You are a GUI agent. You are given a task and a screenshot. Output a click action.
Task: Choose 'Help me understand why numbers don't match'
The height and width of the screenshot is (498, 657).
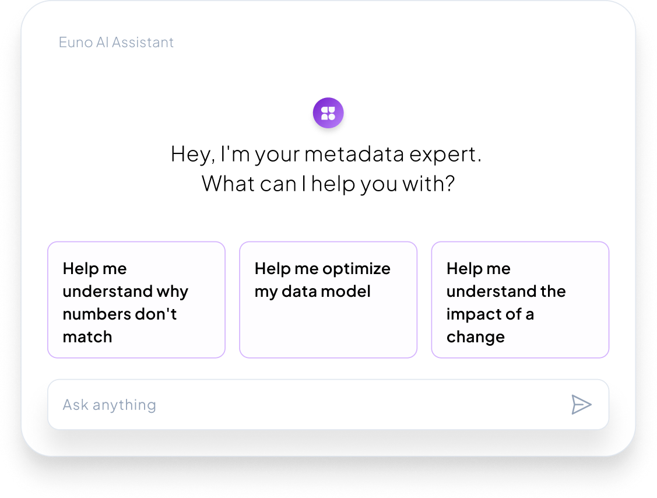(x=136, y=300)
